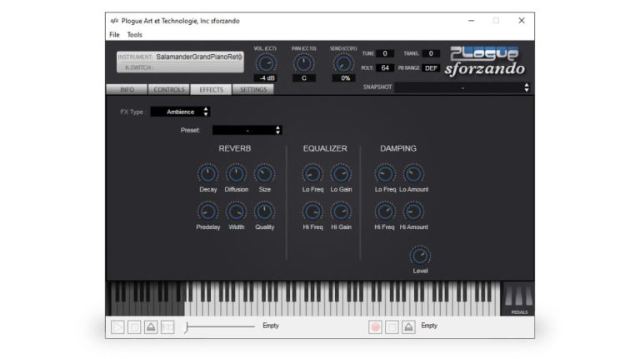
Task: Click the Snapshot up/down stepper arrows
Action: [527, 87]
